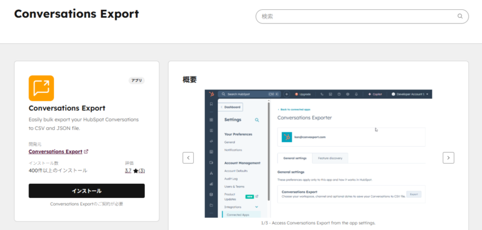Click the 'Conversations Exportのご契約が必要' note
The image size is (482, 230).
(87, 204)
